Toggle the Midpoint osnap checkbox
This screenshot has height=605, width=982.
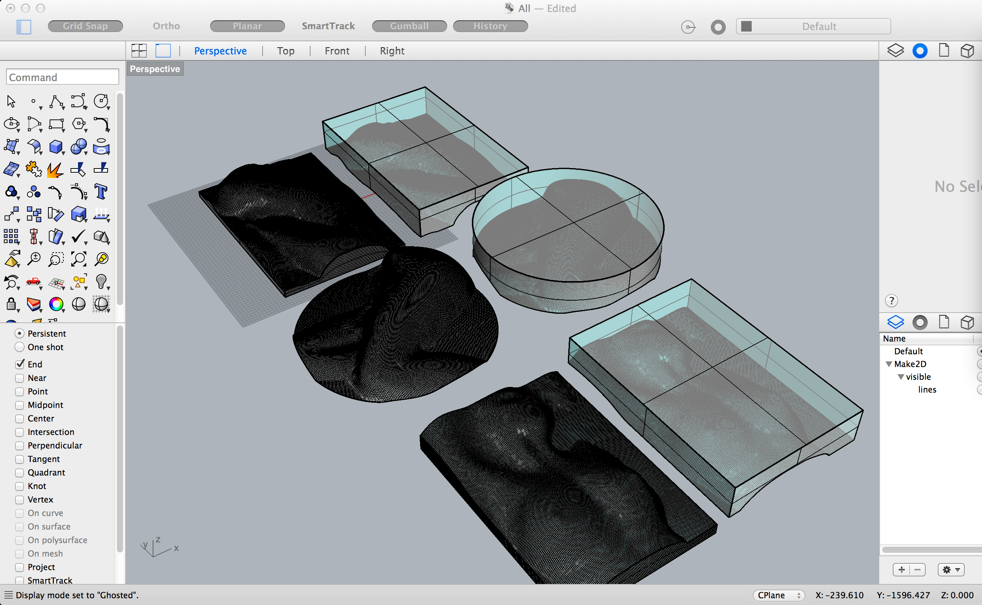tap(20, 405)
